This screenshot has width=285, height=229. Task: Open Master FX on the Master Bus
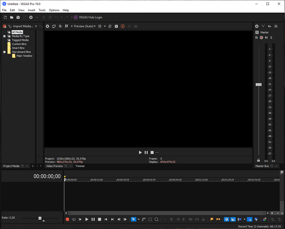pos(256,37)
